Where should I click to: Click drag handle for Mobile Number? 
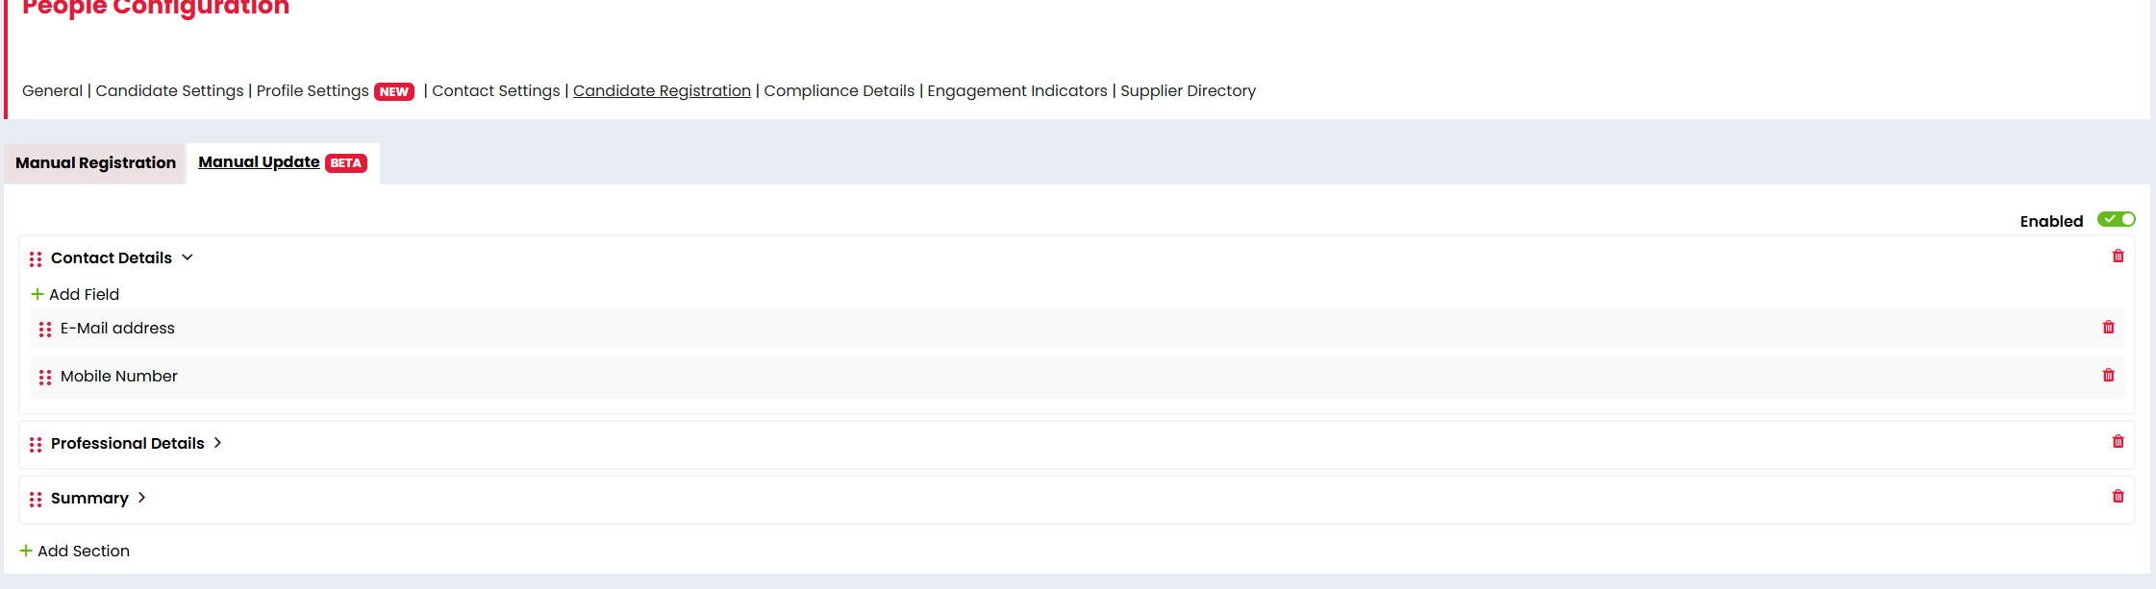point(45,378)
